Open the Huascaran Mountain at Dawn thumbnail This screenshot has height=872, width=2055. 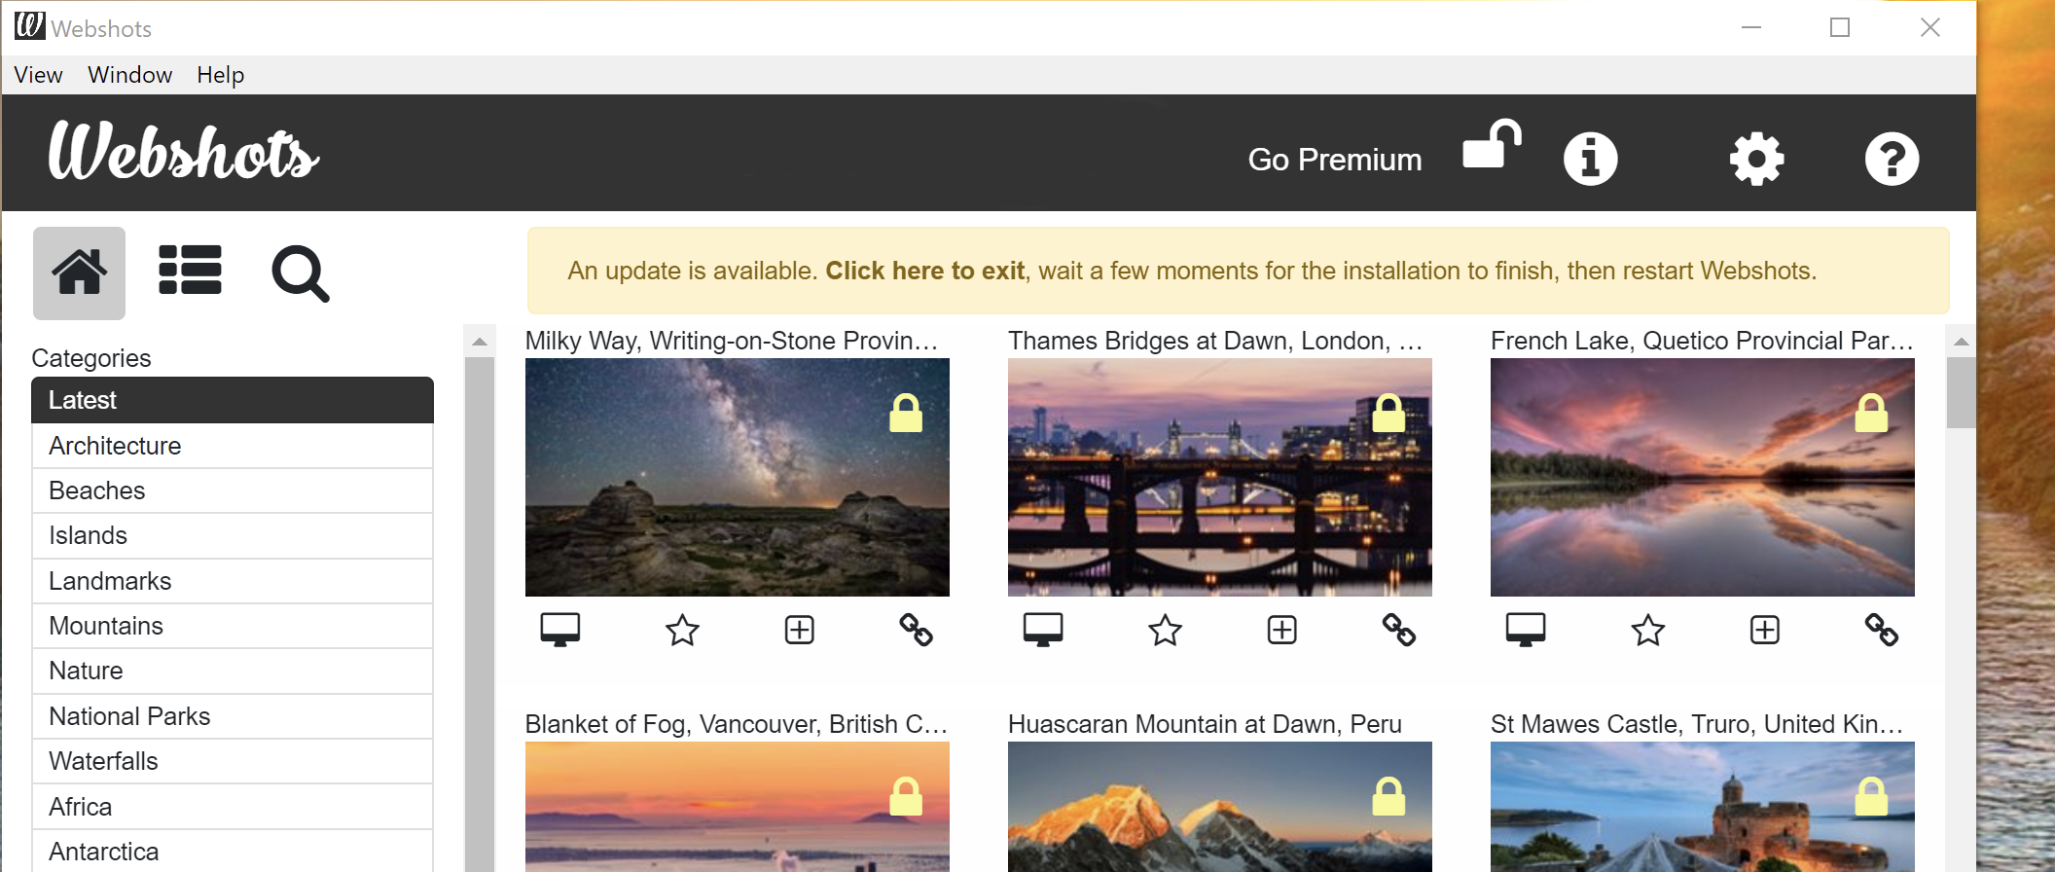[1219, 806]
